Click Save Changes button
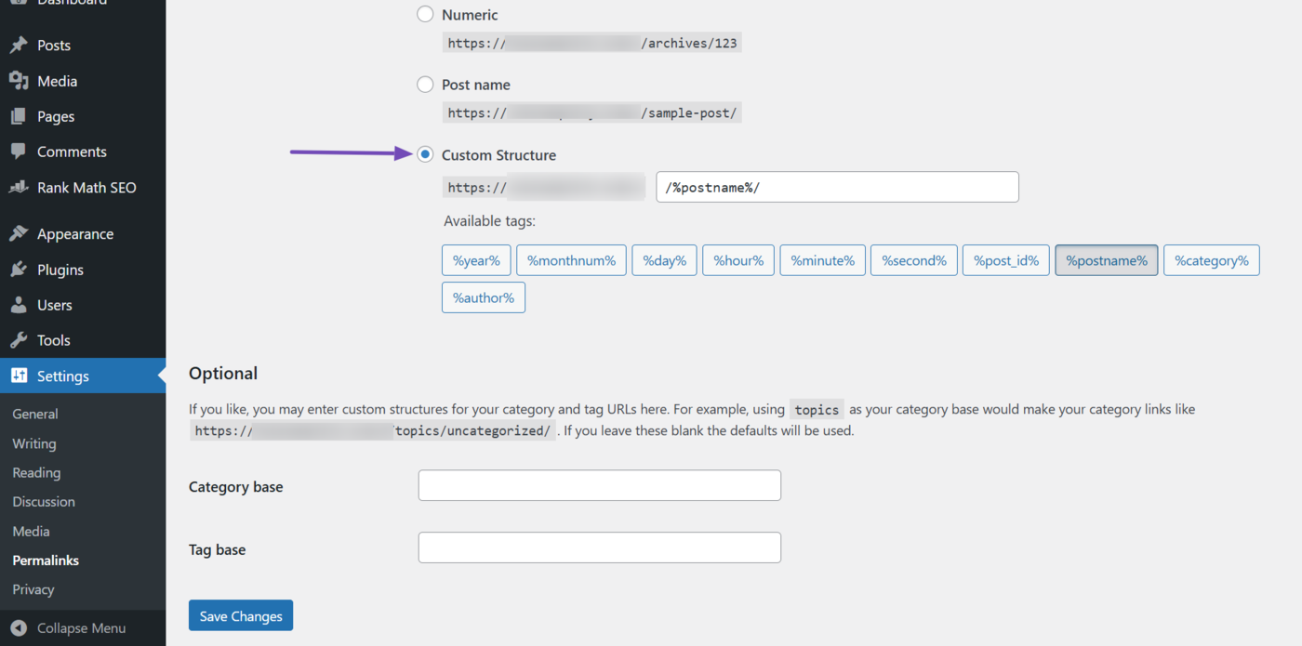 tap(241, 615)
